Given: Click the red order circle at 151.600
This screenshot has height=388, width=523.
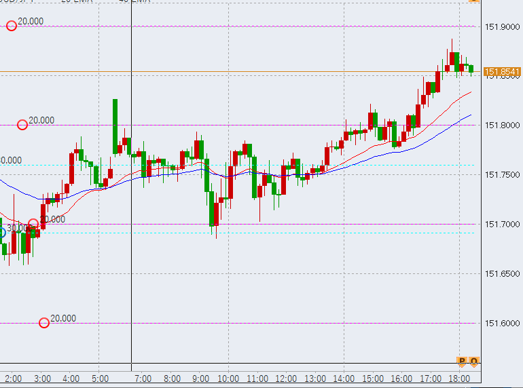Looking at the screenshot, I should [44, 323].
